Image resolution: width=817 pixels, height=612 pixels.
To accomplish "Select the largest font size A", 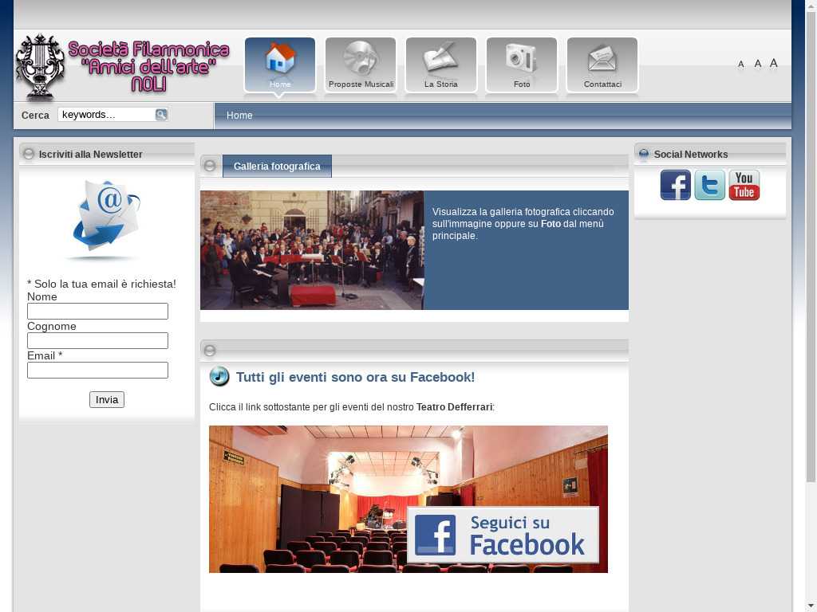I will coord(773,63).
